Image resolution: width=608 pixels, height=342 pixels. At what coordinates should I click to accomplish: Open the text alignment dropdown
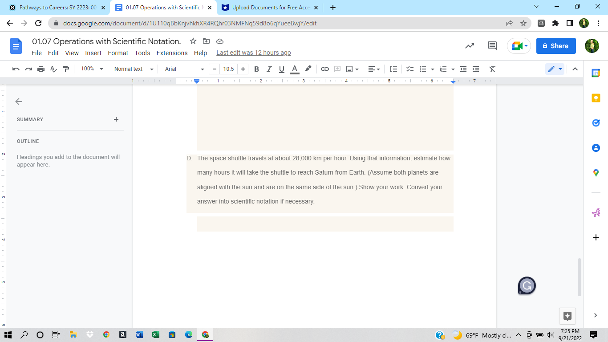(374, 69)
